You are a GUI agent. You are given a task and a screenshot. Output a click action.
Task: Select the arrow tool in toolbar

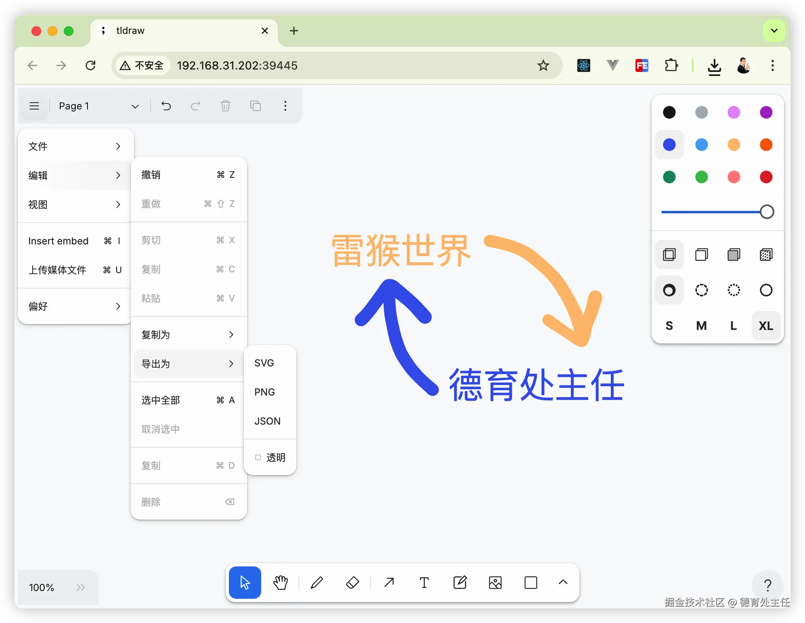coord(389,583)
